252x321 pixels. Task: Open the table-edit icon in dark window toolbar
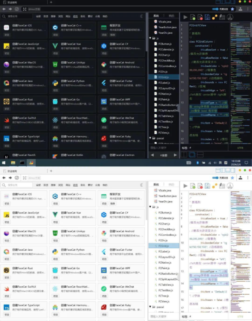coord(222,17)
